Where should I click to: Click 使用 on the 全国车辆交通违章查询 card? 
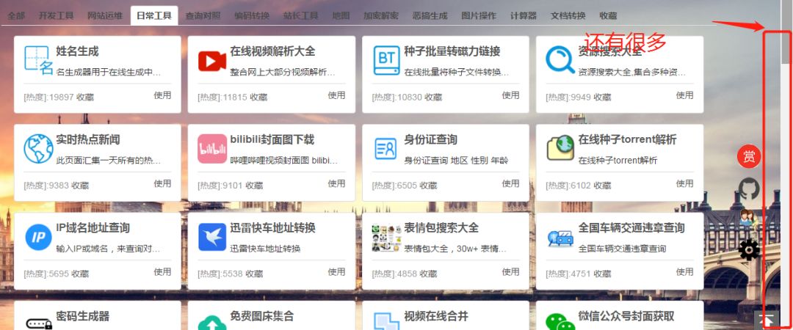click(685, 272)
